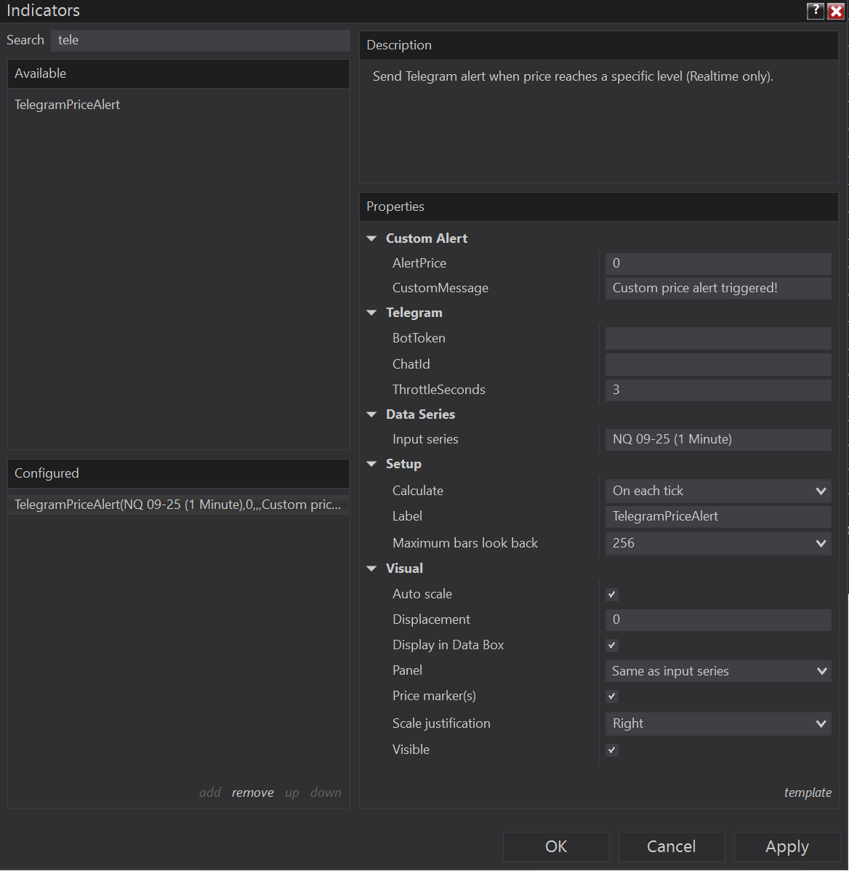Collapse the Telegram properties section
Image resolution: width=849 pixels, height=871 pixels.
pos(372,313)
